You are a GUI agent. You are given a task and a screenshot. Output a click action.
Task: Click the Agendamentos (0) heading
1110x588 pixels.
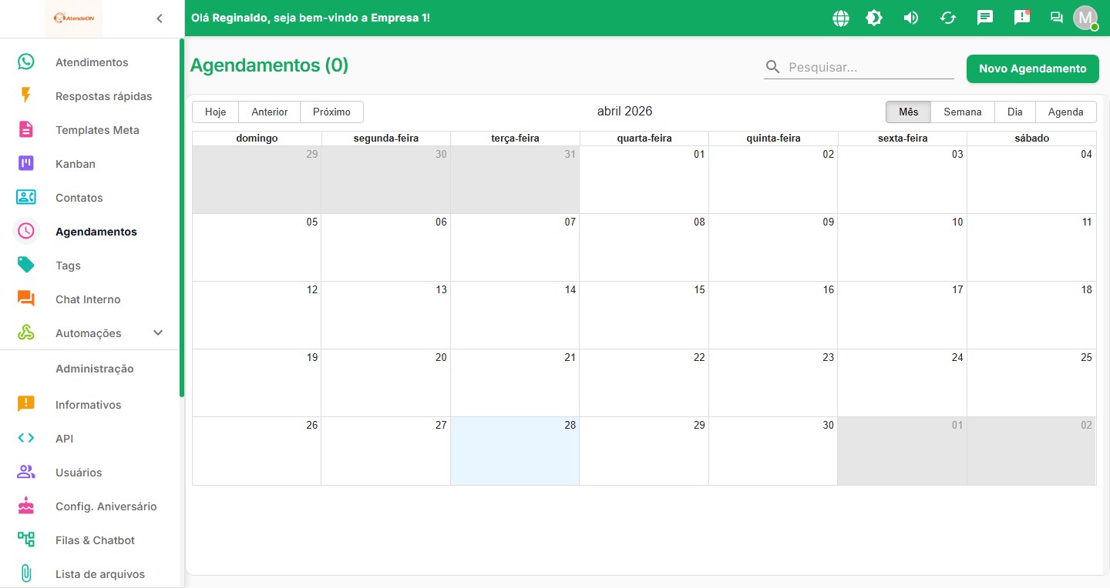click(269, 65)
